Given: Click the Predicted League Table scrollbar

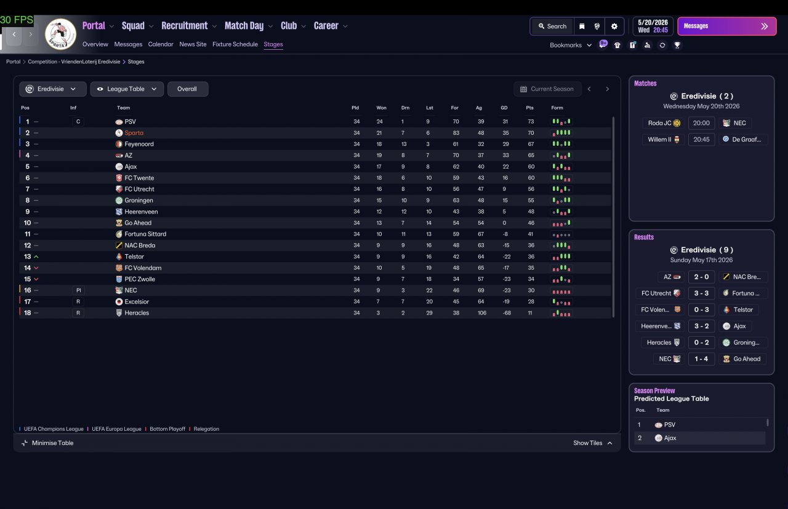Looking at the screenshot, I should click(x=768, y=423).
